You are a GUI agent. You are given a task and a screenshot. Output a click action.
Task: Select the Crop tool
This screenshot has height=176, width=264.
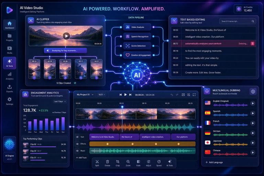pyautogui.click(x=118, y=163)
